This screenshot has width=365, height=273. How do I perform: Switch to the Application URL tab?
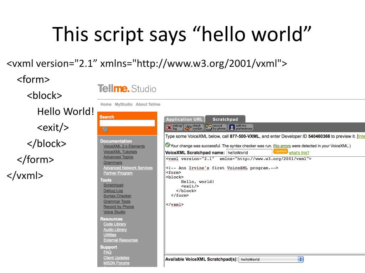184,119
